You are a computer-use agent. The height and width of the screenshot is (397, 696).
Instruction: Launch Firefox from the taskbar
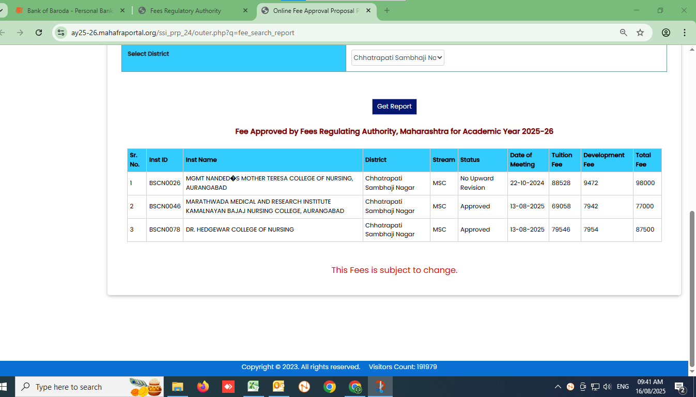click(203, 387)
